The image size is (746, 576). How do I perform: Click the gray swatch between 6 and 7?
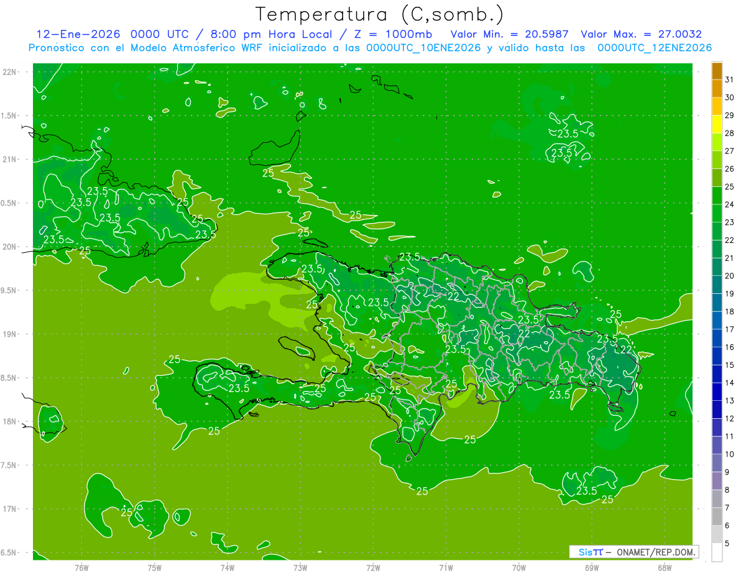(x=717, y=517)
